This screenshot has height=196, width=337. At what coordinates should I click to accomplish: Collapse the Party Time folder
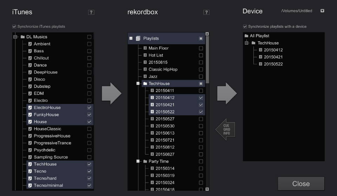(138, 161)
